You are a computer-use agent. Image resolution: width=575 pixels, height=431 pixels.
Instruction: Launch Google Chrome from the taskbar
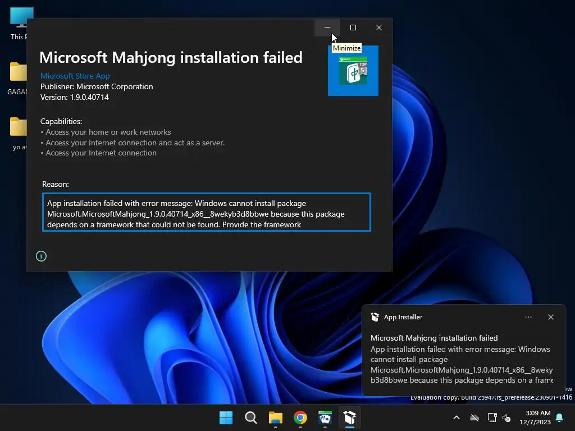(300, 418)
